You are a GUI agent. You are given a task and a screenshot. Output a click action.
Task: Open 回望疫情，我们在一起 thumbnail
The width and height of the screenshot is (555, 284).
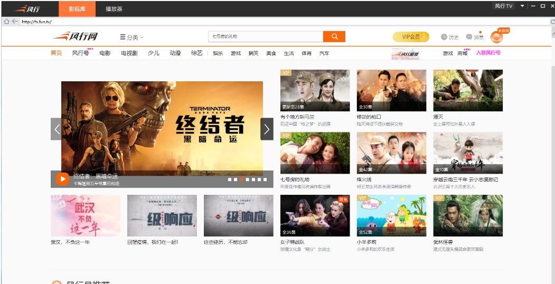162,216
